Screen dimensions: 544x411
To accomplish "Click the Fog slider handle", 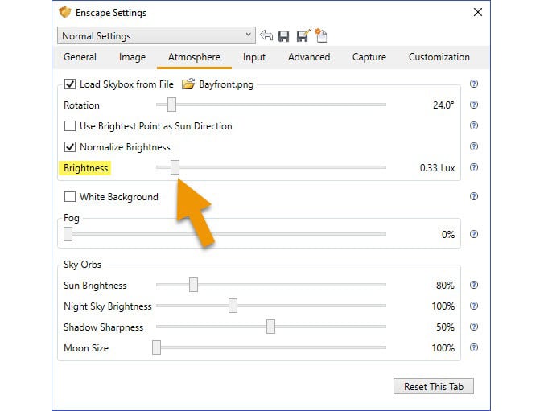I will click(68, 234).
